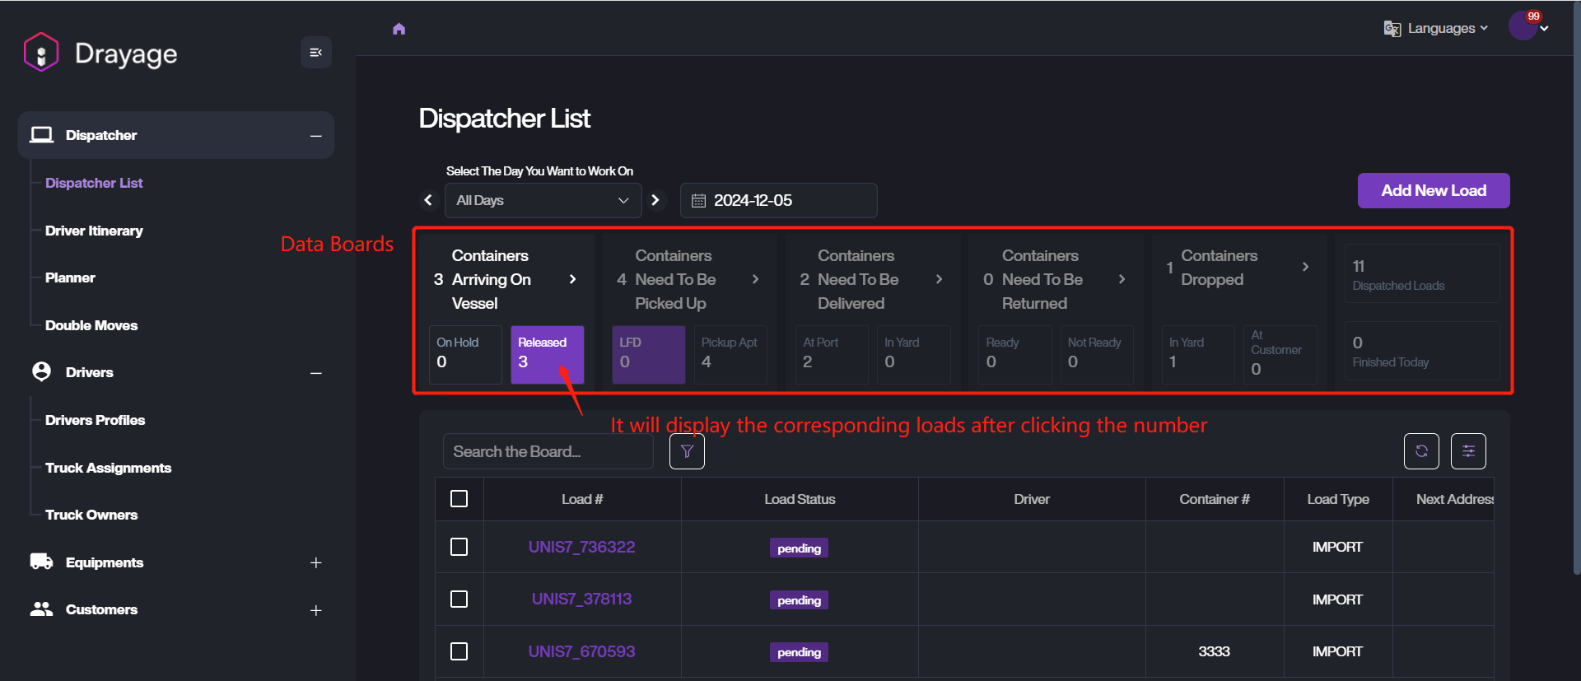Viewport: 1581px width, 681px height.
Task: Open the Languages dropdown
Action: coord(1437,29)
